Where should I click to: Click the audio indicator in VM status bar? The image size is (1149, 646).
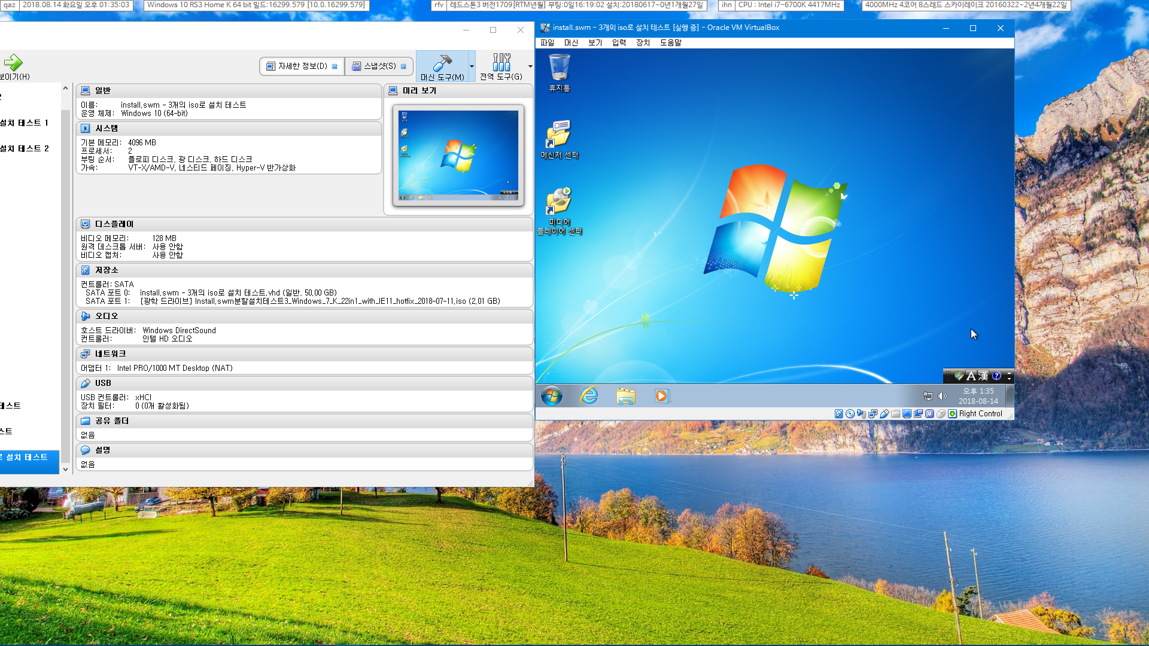coord(861,413)
